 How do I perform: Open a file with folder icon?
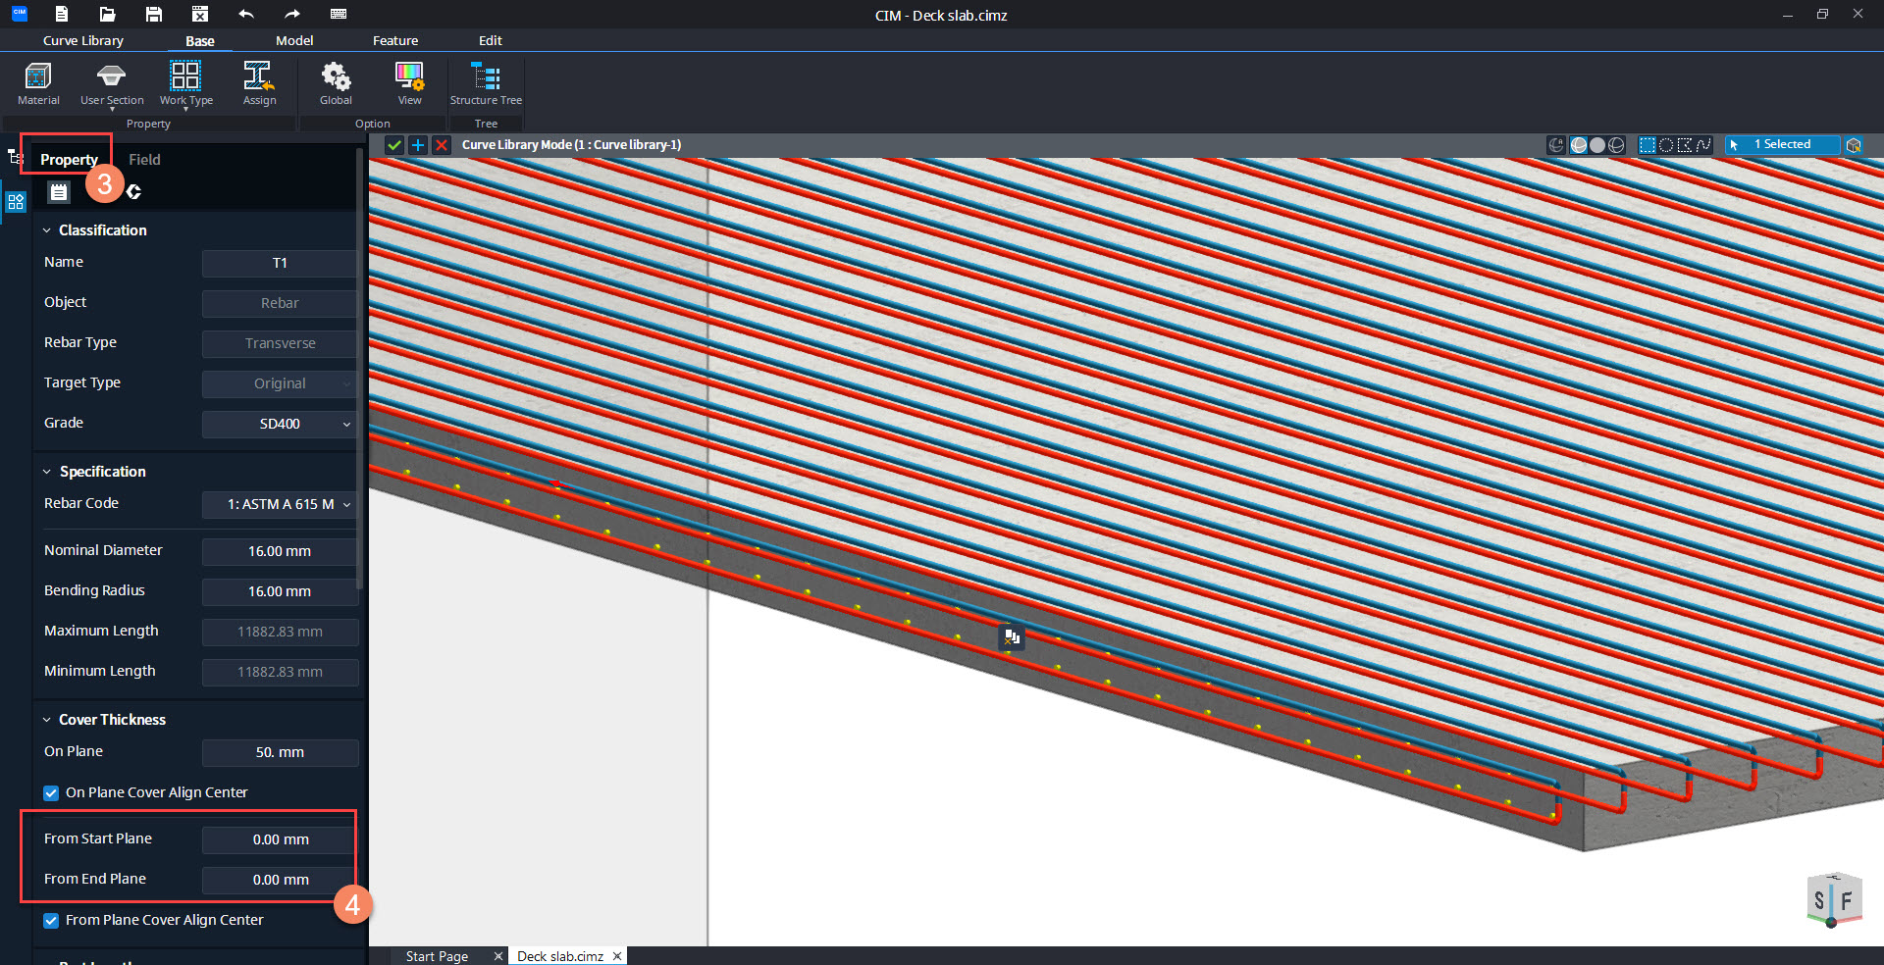[108, 14]
